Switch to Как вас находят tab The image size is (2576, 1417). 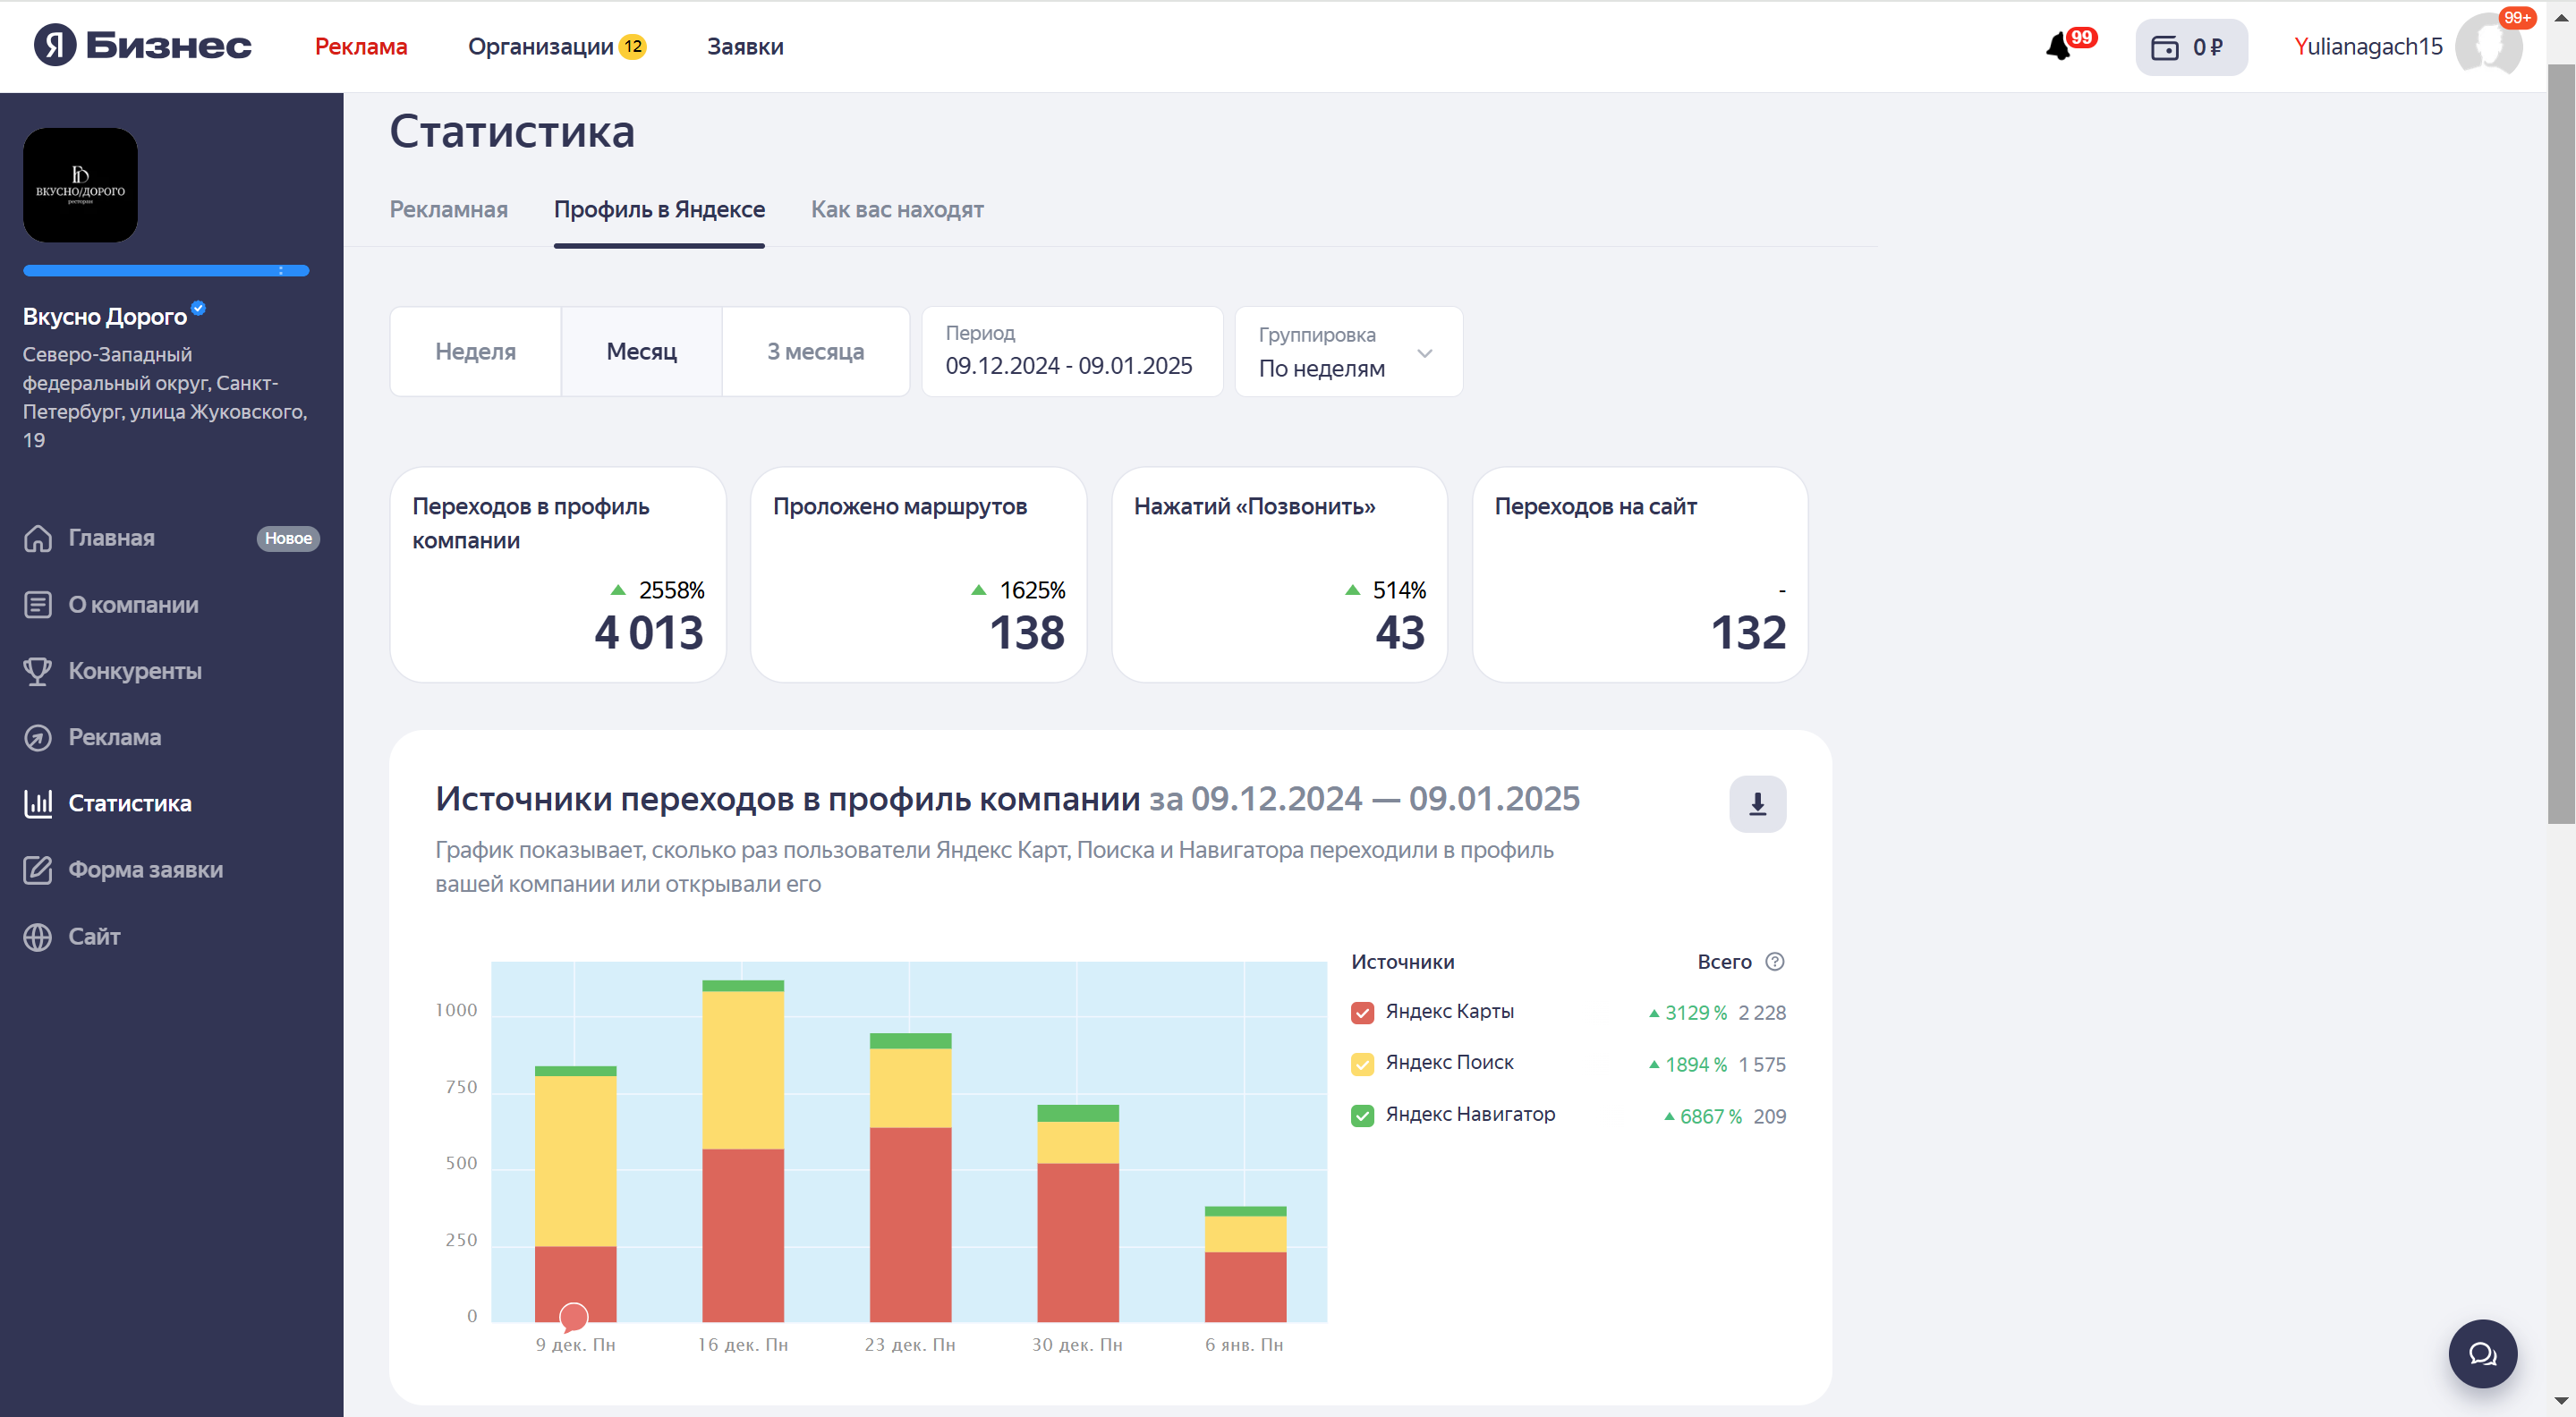(896, 210)
